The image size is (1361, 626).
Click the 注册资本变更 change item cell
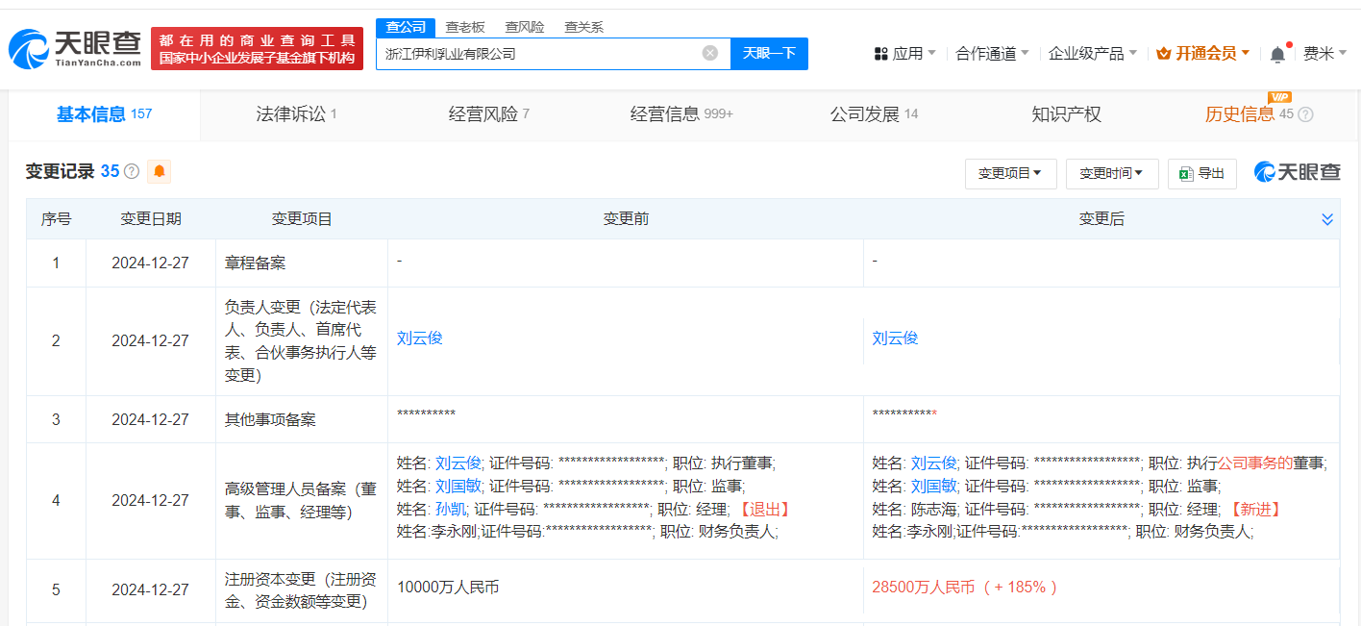301,588
